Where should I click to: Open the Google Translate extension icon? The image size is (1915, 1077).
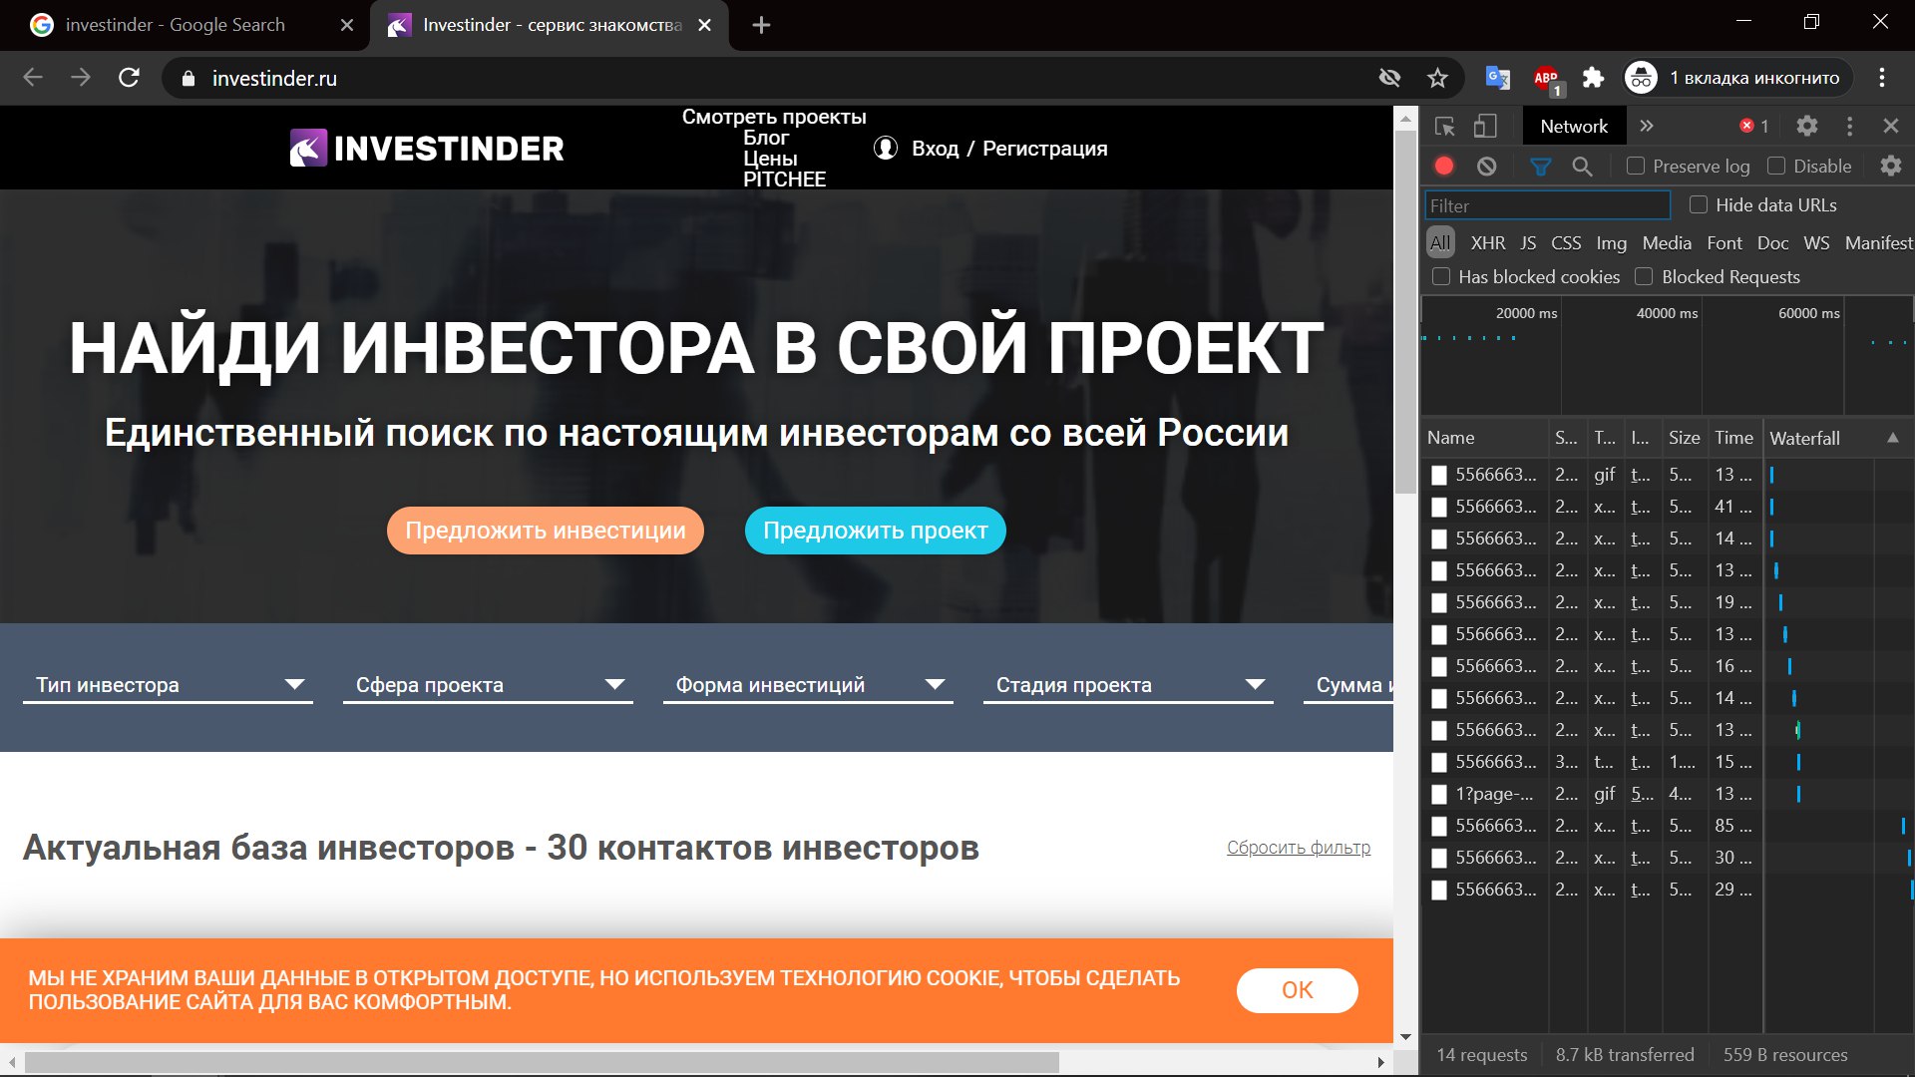point(1498,78)
